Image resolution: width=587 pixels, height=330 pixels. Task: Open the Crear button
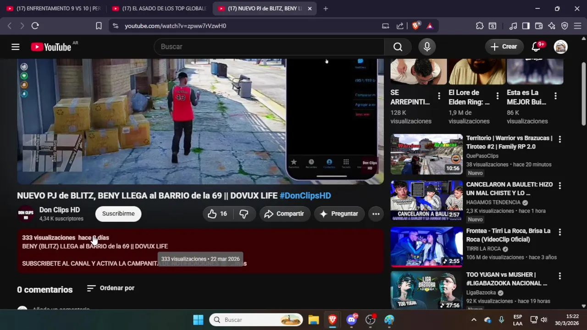coord(504,47)
